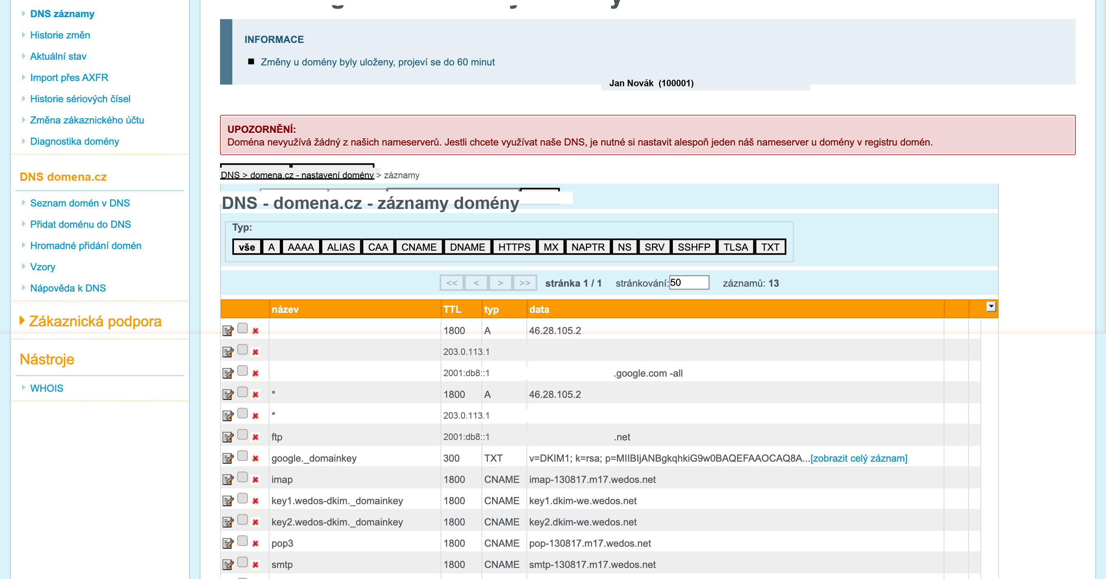Delete the first A record 46.28.105.2
1106x579 pixels.
click(256, 331)
